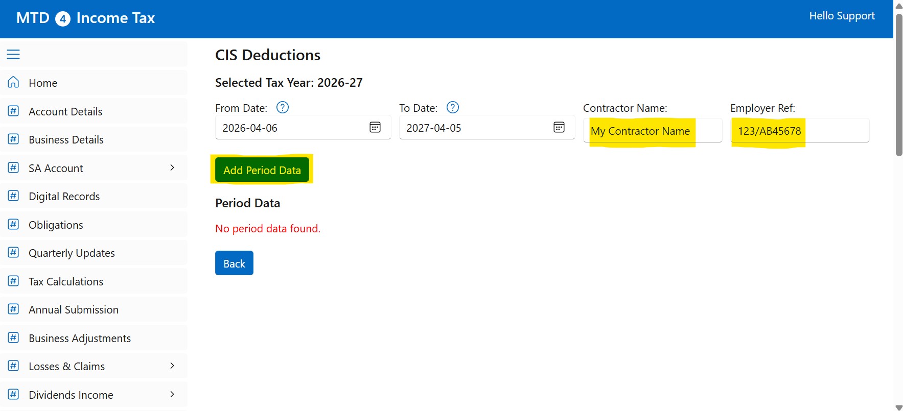Click the Quarterly Updates hash icon
Screen dimensions: 903x411
13,252
